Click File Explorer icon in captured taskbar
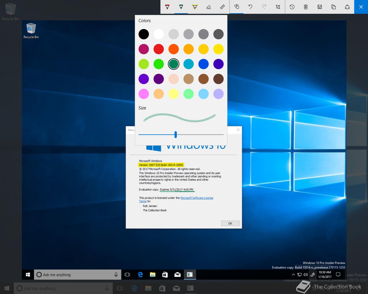 tap(153, 275)
